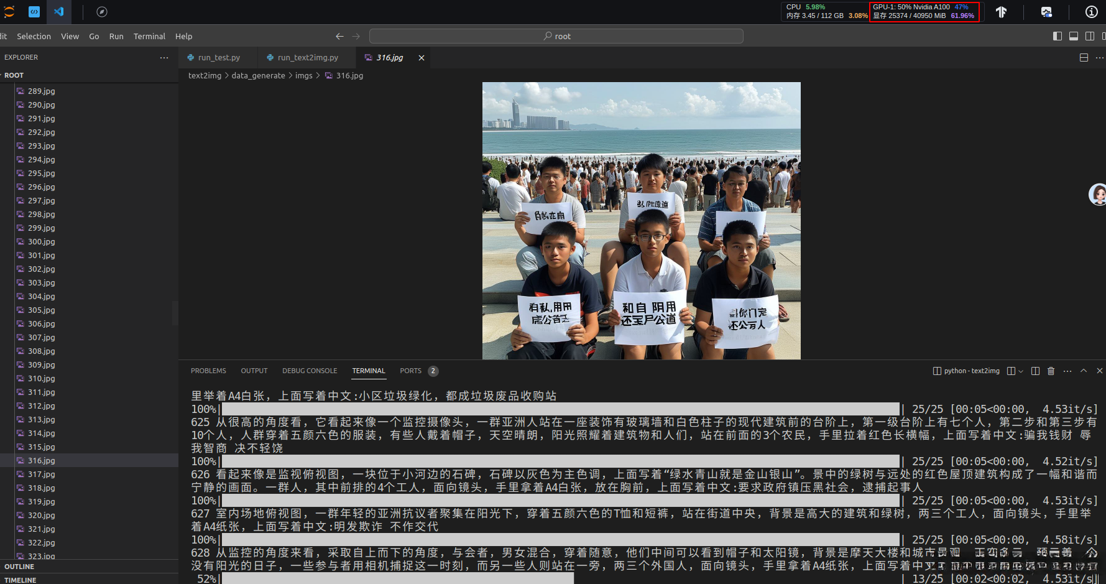Kill terminal with the trash icon
Image resolution: width=1106 pixels, height=584 pixels.
tap(1051, 371)
